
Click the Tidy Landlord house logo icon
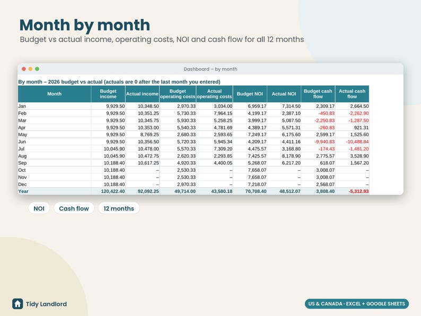coord(17,304)
